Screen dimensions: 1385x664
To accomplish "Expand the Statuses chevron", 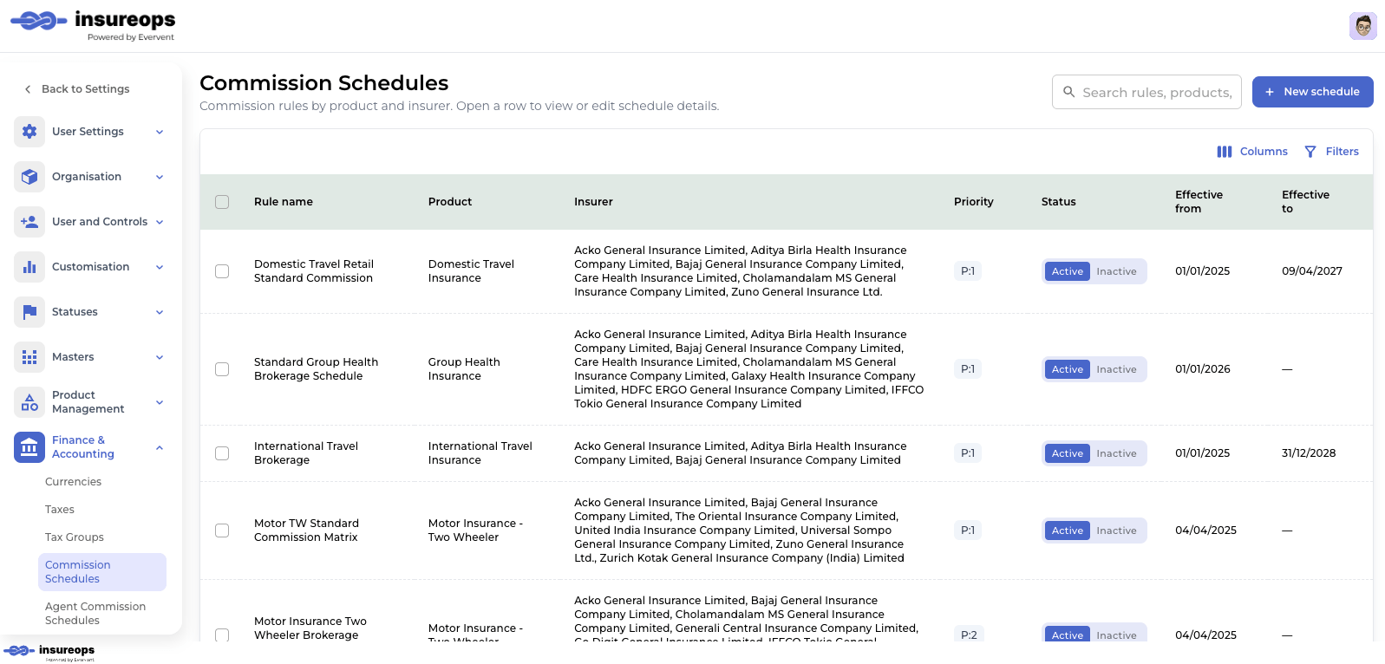I will [160, 312].
